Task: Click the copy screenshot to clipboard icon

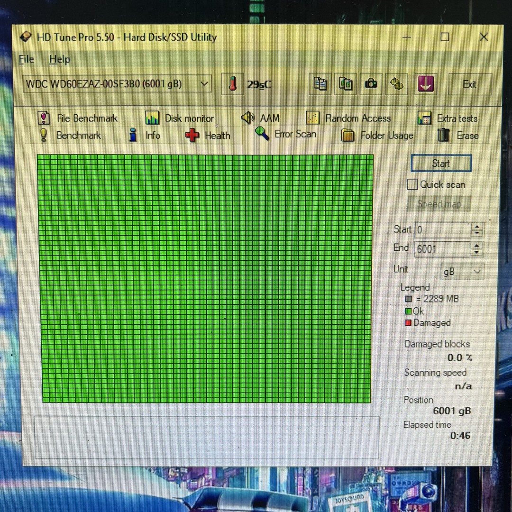Action: [x=346, y=84]
